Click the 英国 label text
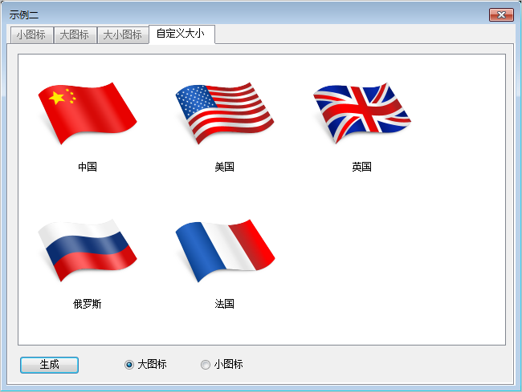 [362, 167]
